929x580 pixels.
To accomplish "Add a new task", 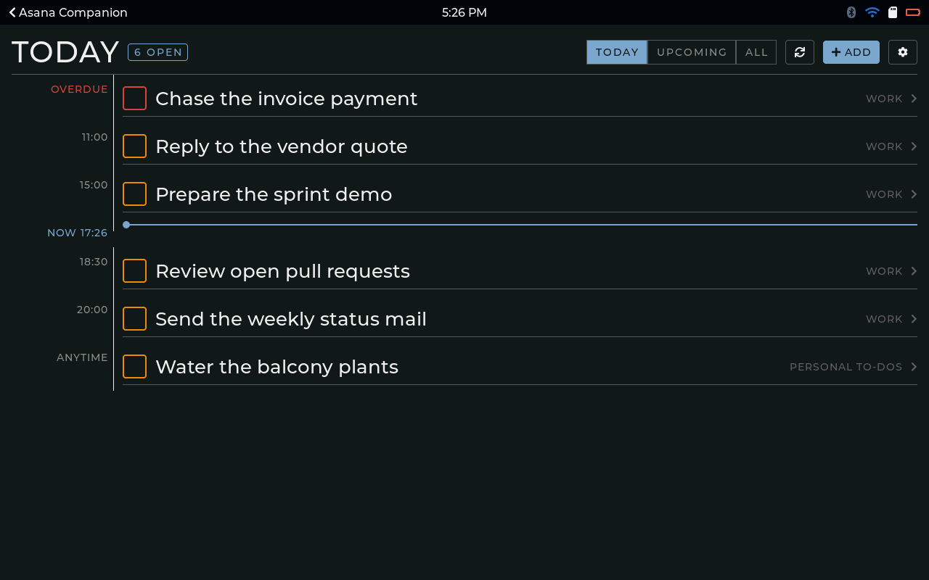I will coord(851,52).
